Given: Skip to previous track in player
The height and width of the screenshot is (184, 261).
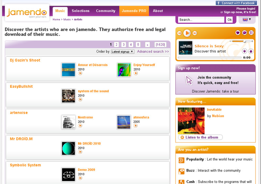Looking at the screenshot, I should click(179, 33).
